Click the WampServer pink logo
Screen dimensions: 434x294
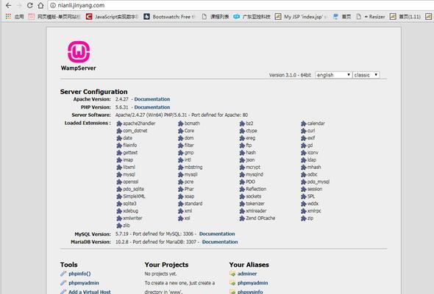pyautogui.click(x=79, y=51)
